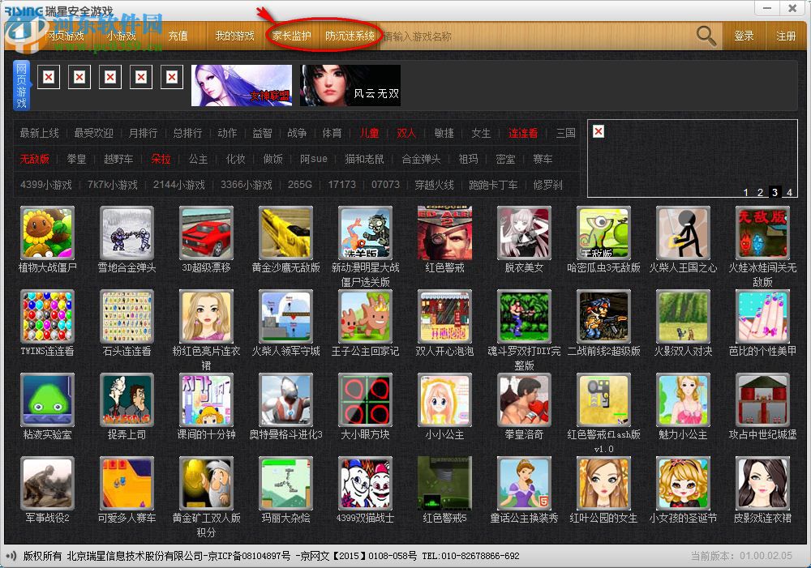Click the game name search field
Image resolution: width=811 pixels, height=568 pixels.
pyautogui.click(x=535, y=36)
